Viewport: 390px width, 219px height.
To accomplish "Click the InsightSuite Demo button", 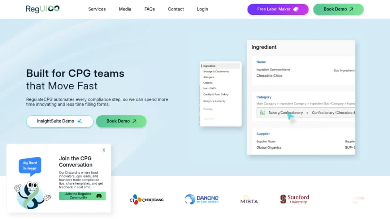I will click(x=60, y=121).
